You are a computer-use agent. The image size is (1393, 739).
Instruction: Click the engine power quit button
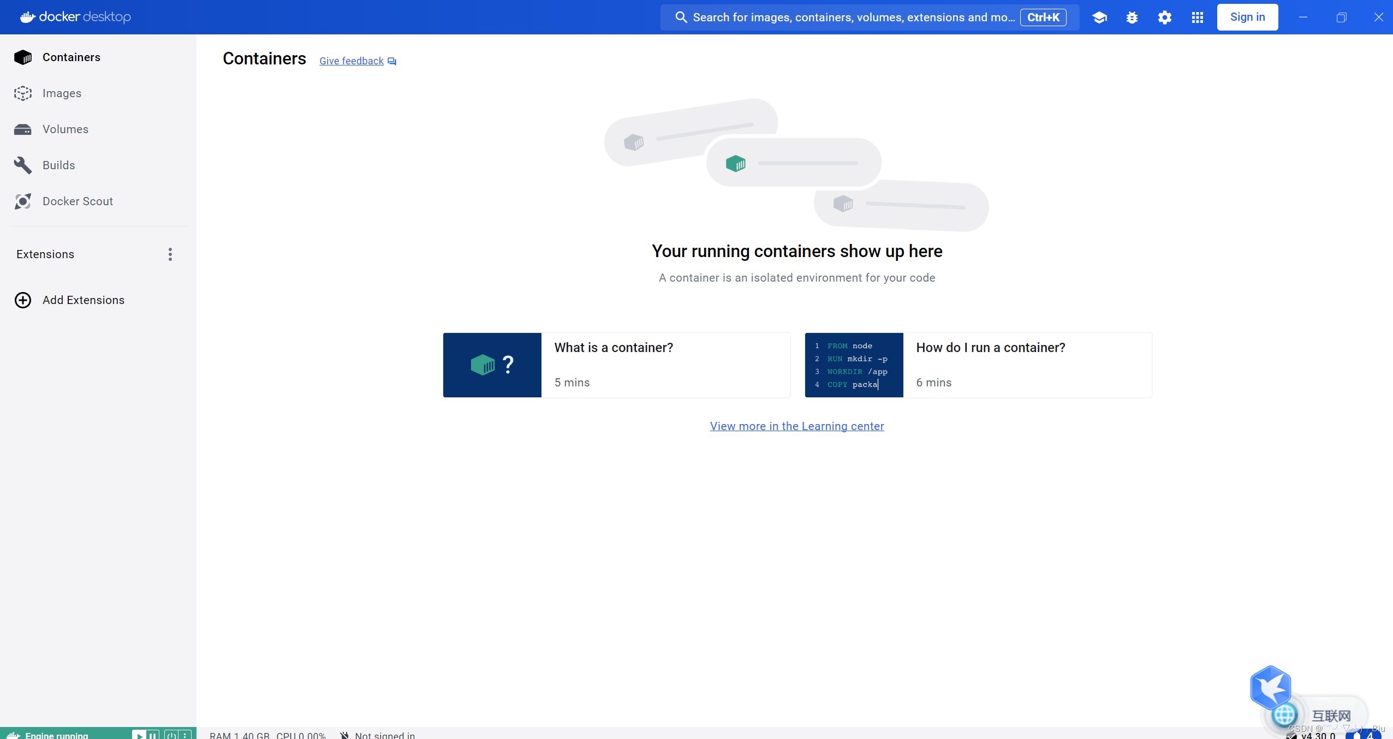[171, 735]
